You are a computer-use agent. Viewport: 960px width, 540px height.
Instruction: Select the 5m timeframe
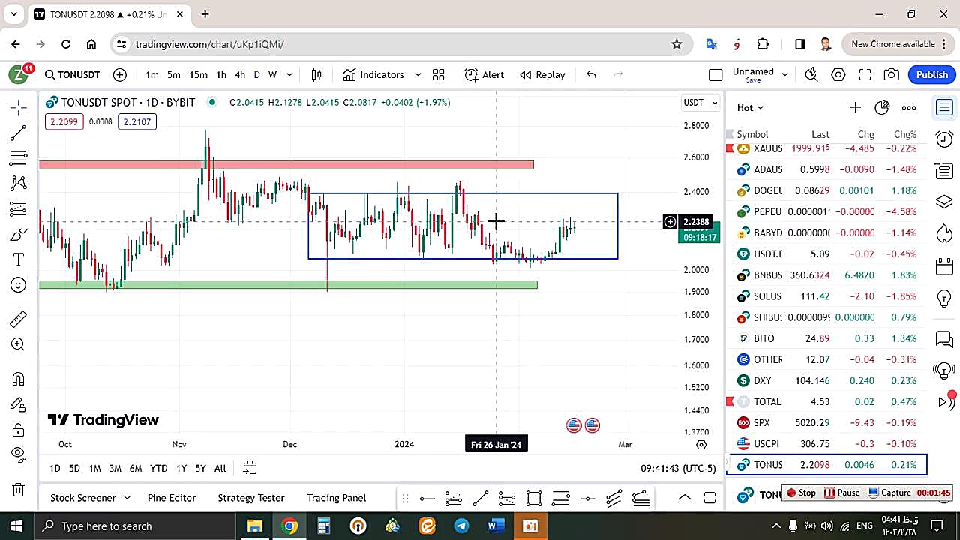173,74
